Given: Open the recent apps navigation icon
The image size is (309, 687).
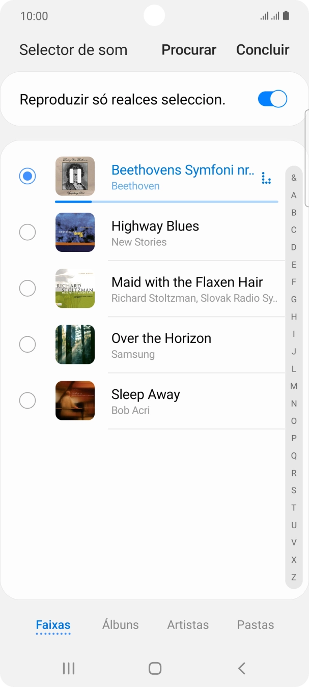Looking at the screenshot, I should coord(68,668).
